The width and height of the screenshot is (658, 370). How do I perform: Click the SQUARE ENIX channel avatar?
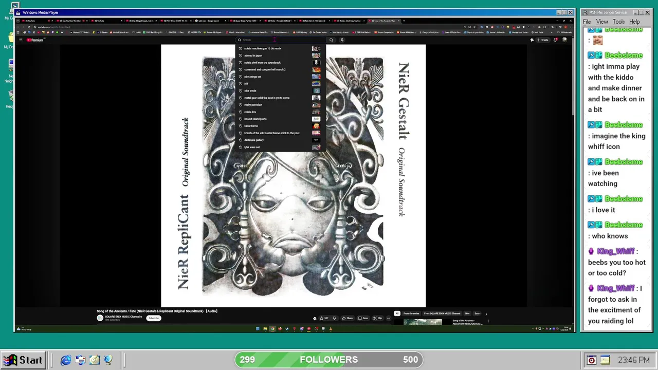[x=100, y=318]
